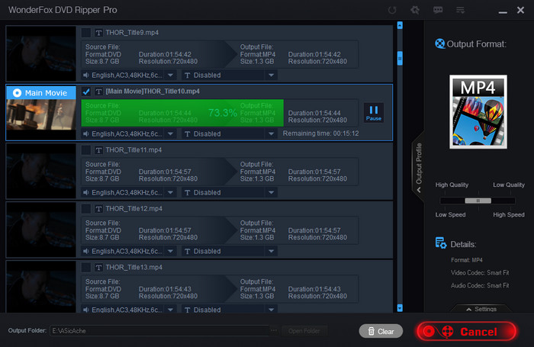Click the Video Codec: Smart Fit detail
This screenshot has height=347, width=534.
[x=480, y=273]
